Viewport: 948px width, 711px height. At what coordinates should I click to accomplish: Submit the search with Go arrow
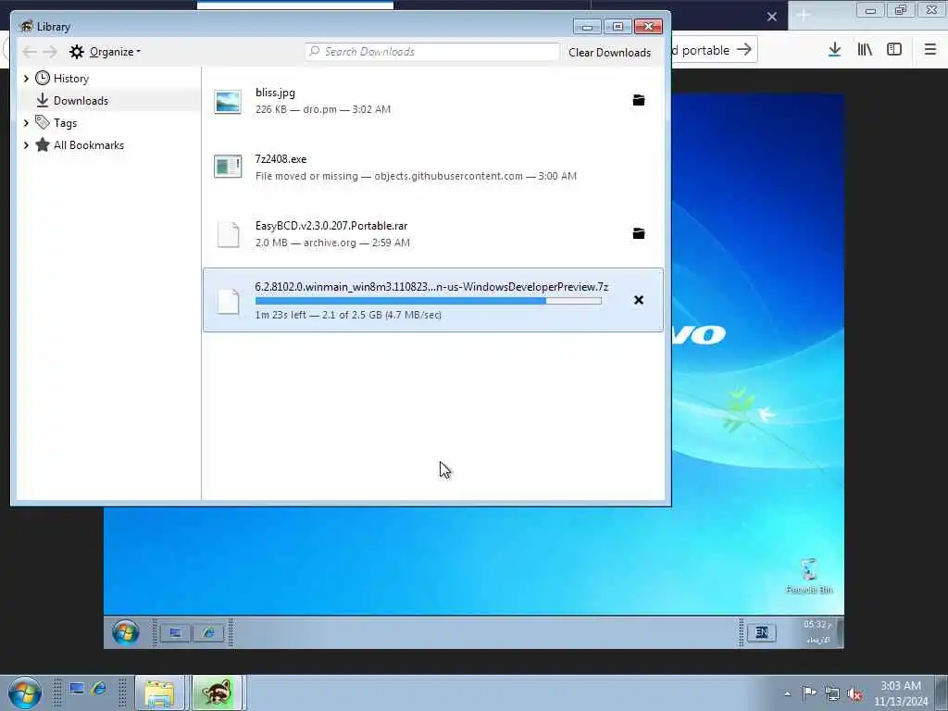point(744,50)
